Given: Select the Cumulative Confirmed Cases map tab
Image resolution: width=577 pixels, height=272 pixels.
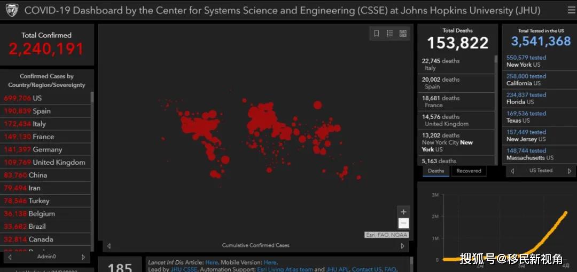Looking at the screenshot, I should (x=256, y=245).
